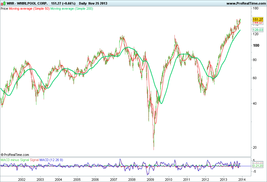
Task: Click the 2007 time axis label
Action: pyautogui.click(x=113, y=180)
